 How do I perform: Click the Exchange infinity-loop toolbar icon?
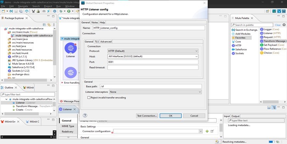[11, 11]
